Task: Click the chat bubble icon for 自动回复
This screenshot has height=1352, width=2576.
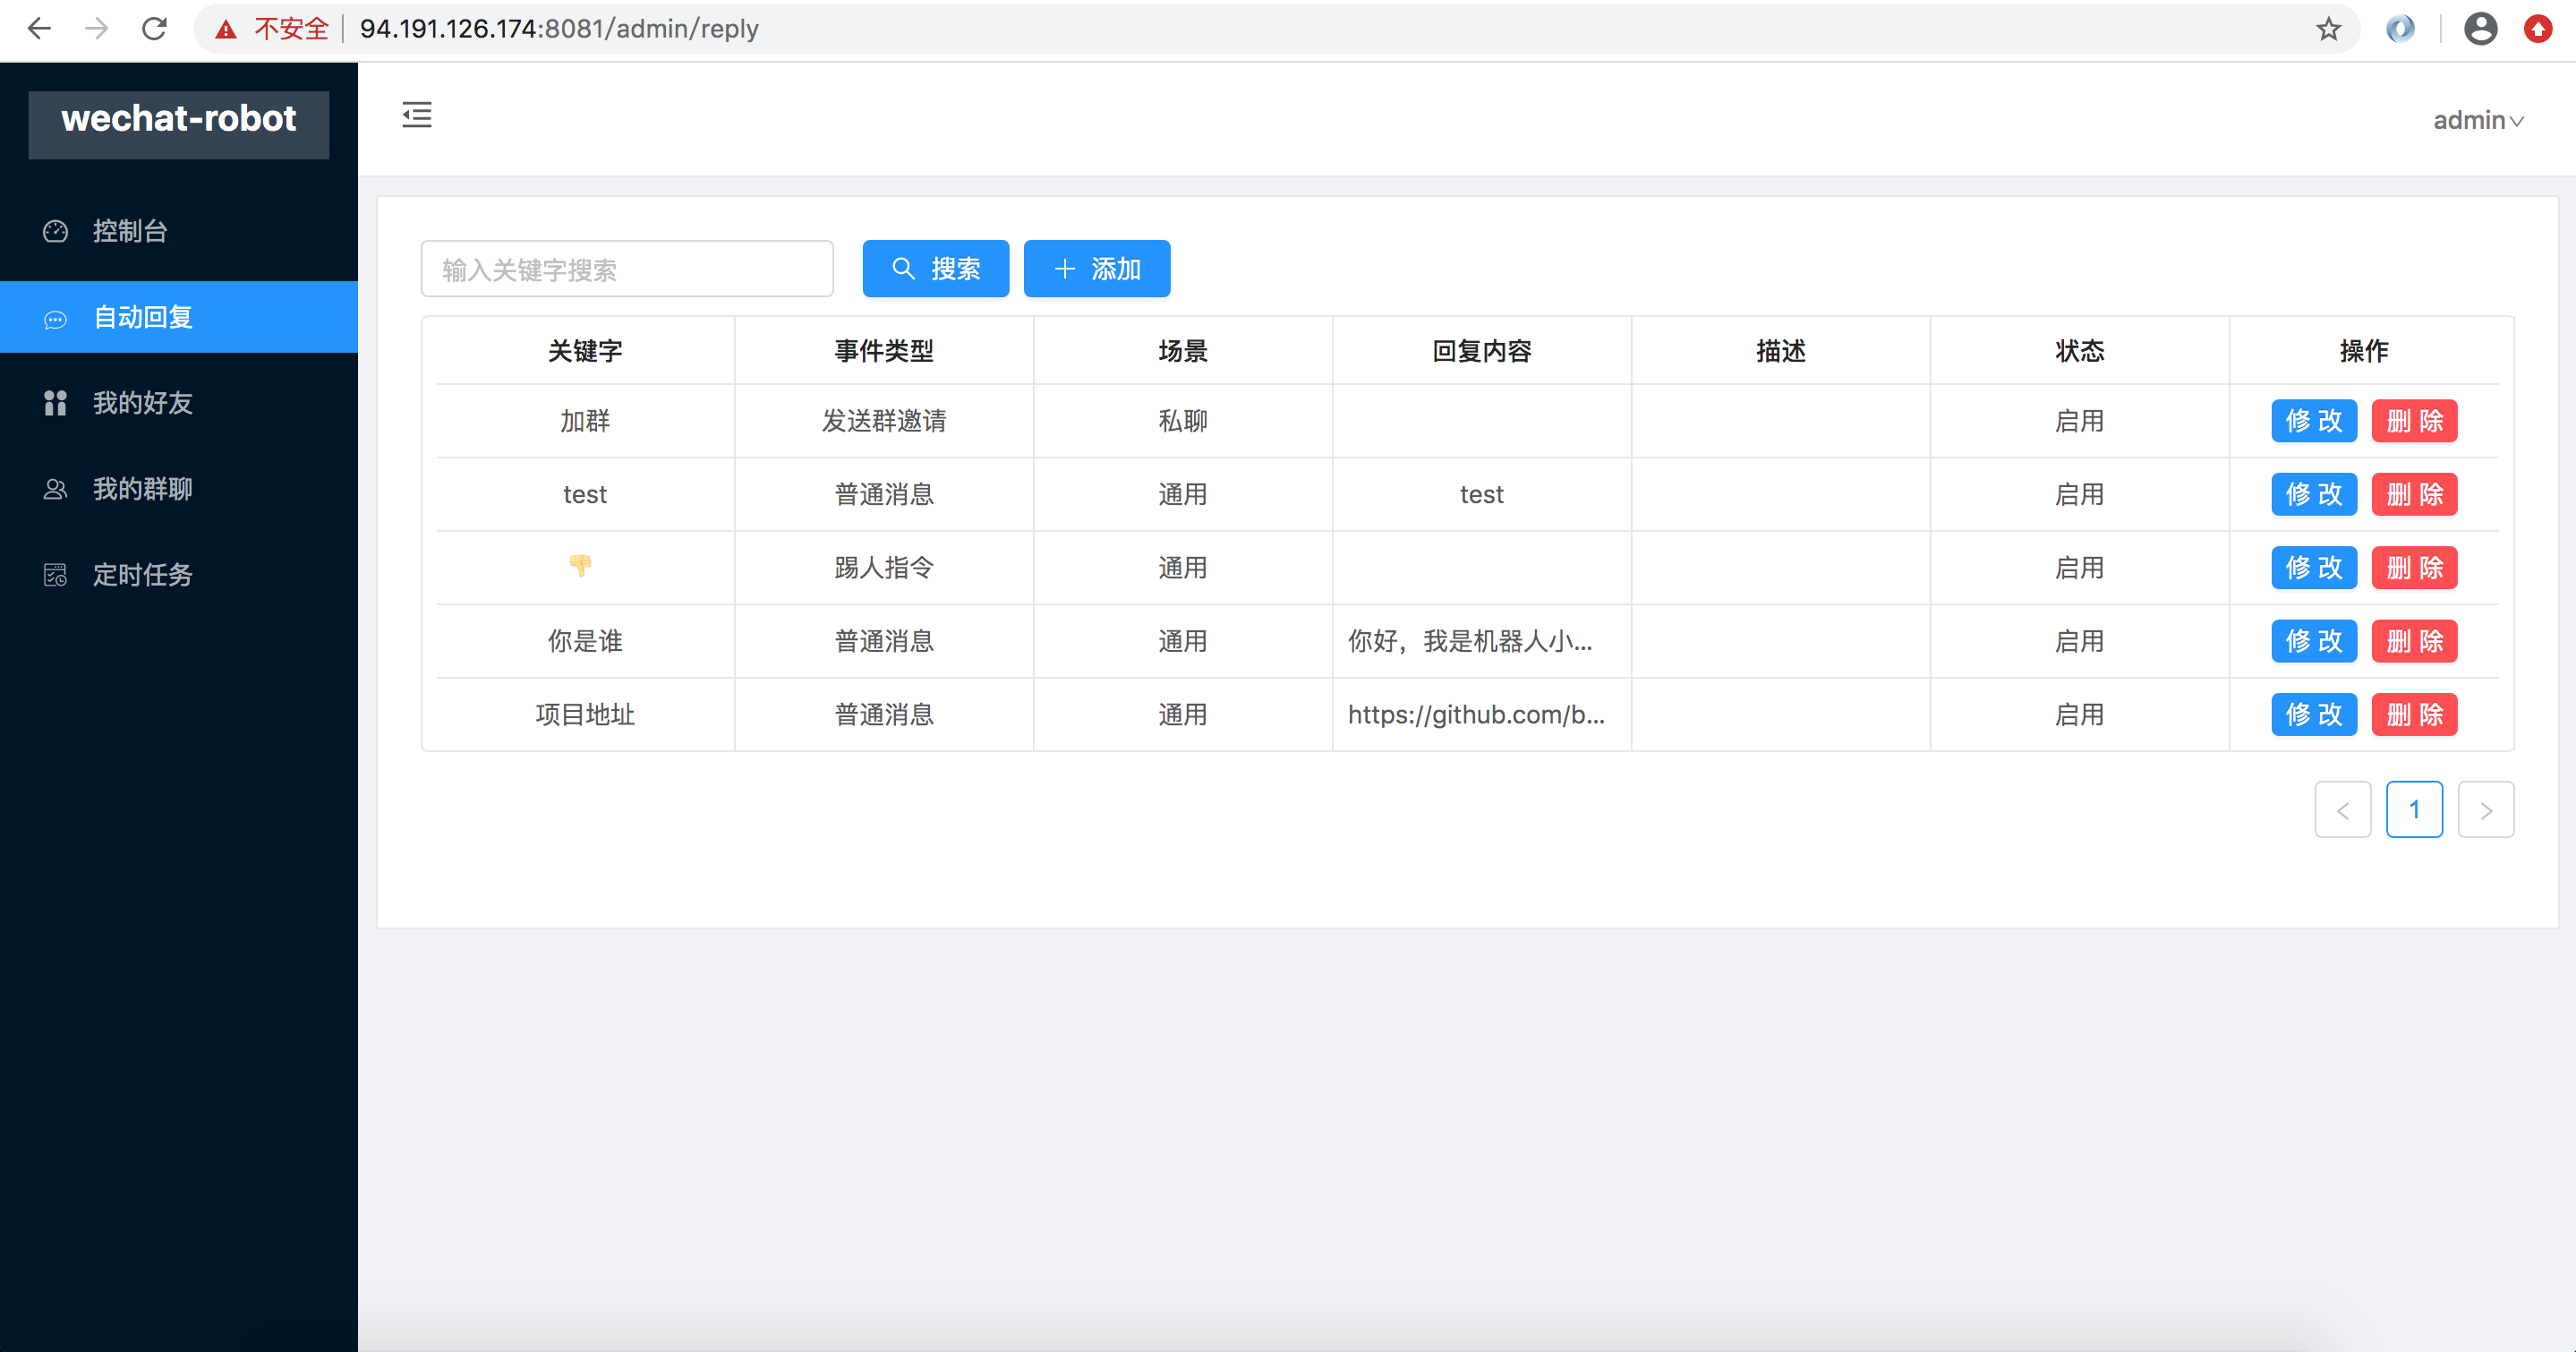Action: (x=55, y=319)
